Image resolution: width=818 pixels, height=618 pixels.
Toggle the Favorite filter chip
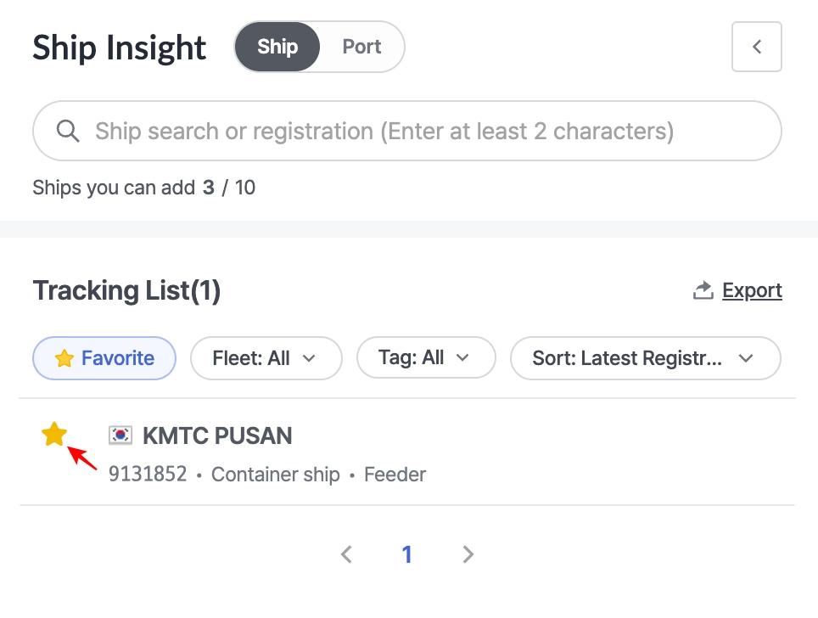(x=104, y=358)
